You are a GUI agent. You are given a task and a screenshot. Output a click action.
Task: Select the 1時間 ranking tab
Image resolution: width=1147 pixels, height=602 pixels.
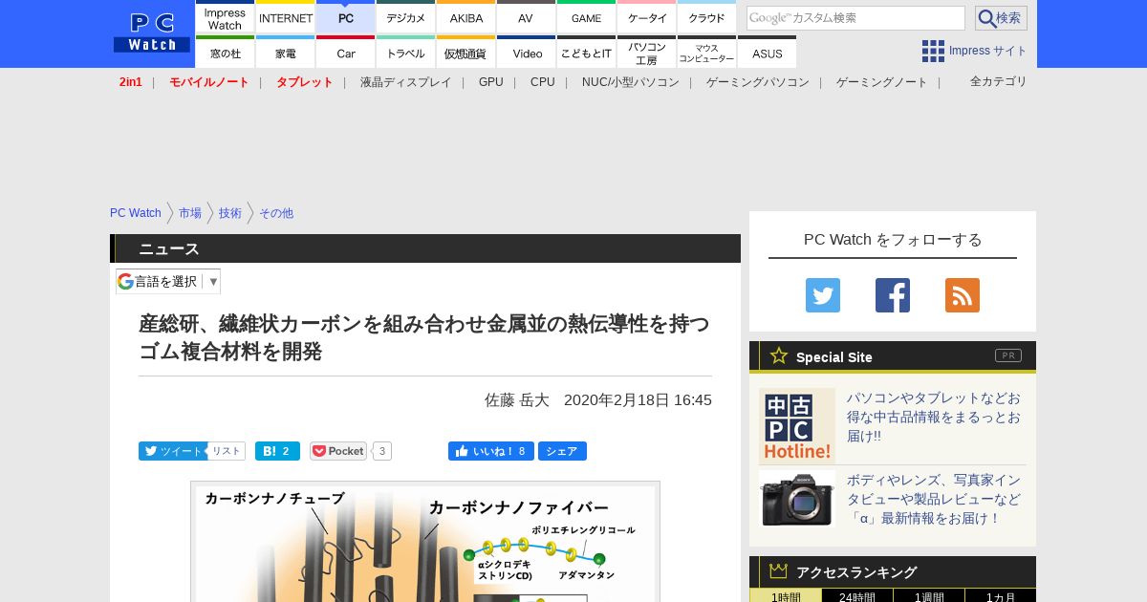click(x=786, y=595)
